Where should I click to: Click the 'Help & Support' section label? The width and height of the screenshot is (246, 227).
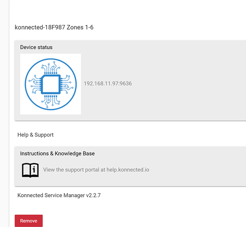tap(35, 135)
